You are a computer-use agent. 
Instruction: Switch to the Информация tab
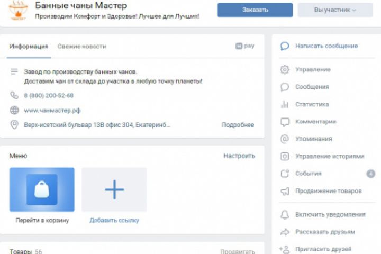(29, 47)
